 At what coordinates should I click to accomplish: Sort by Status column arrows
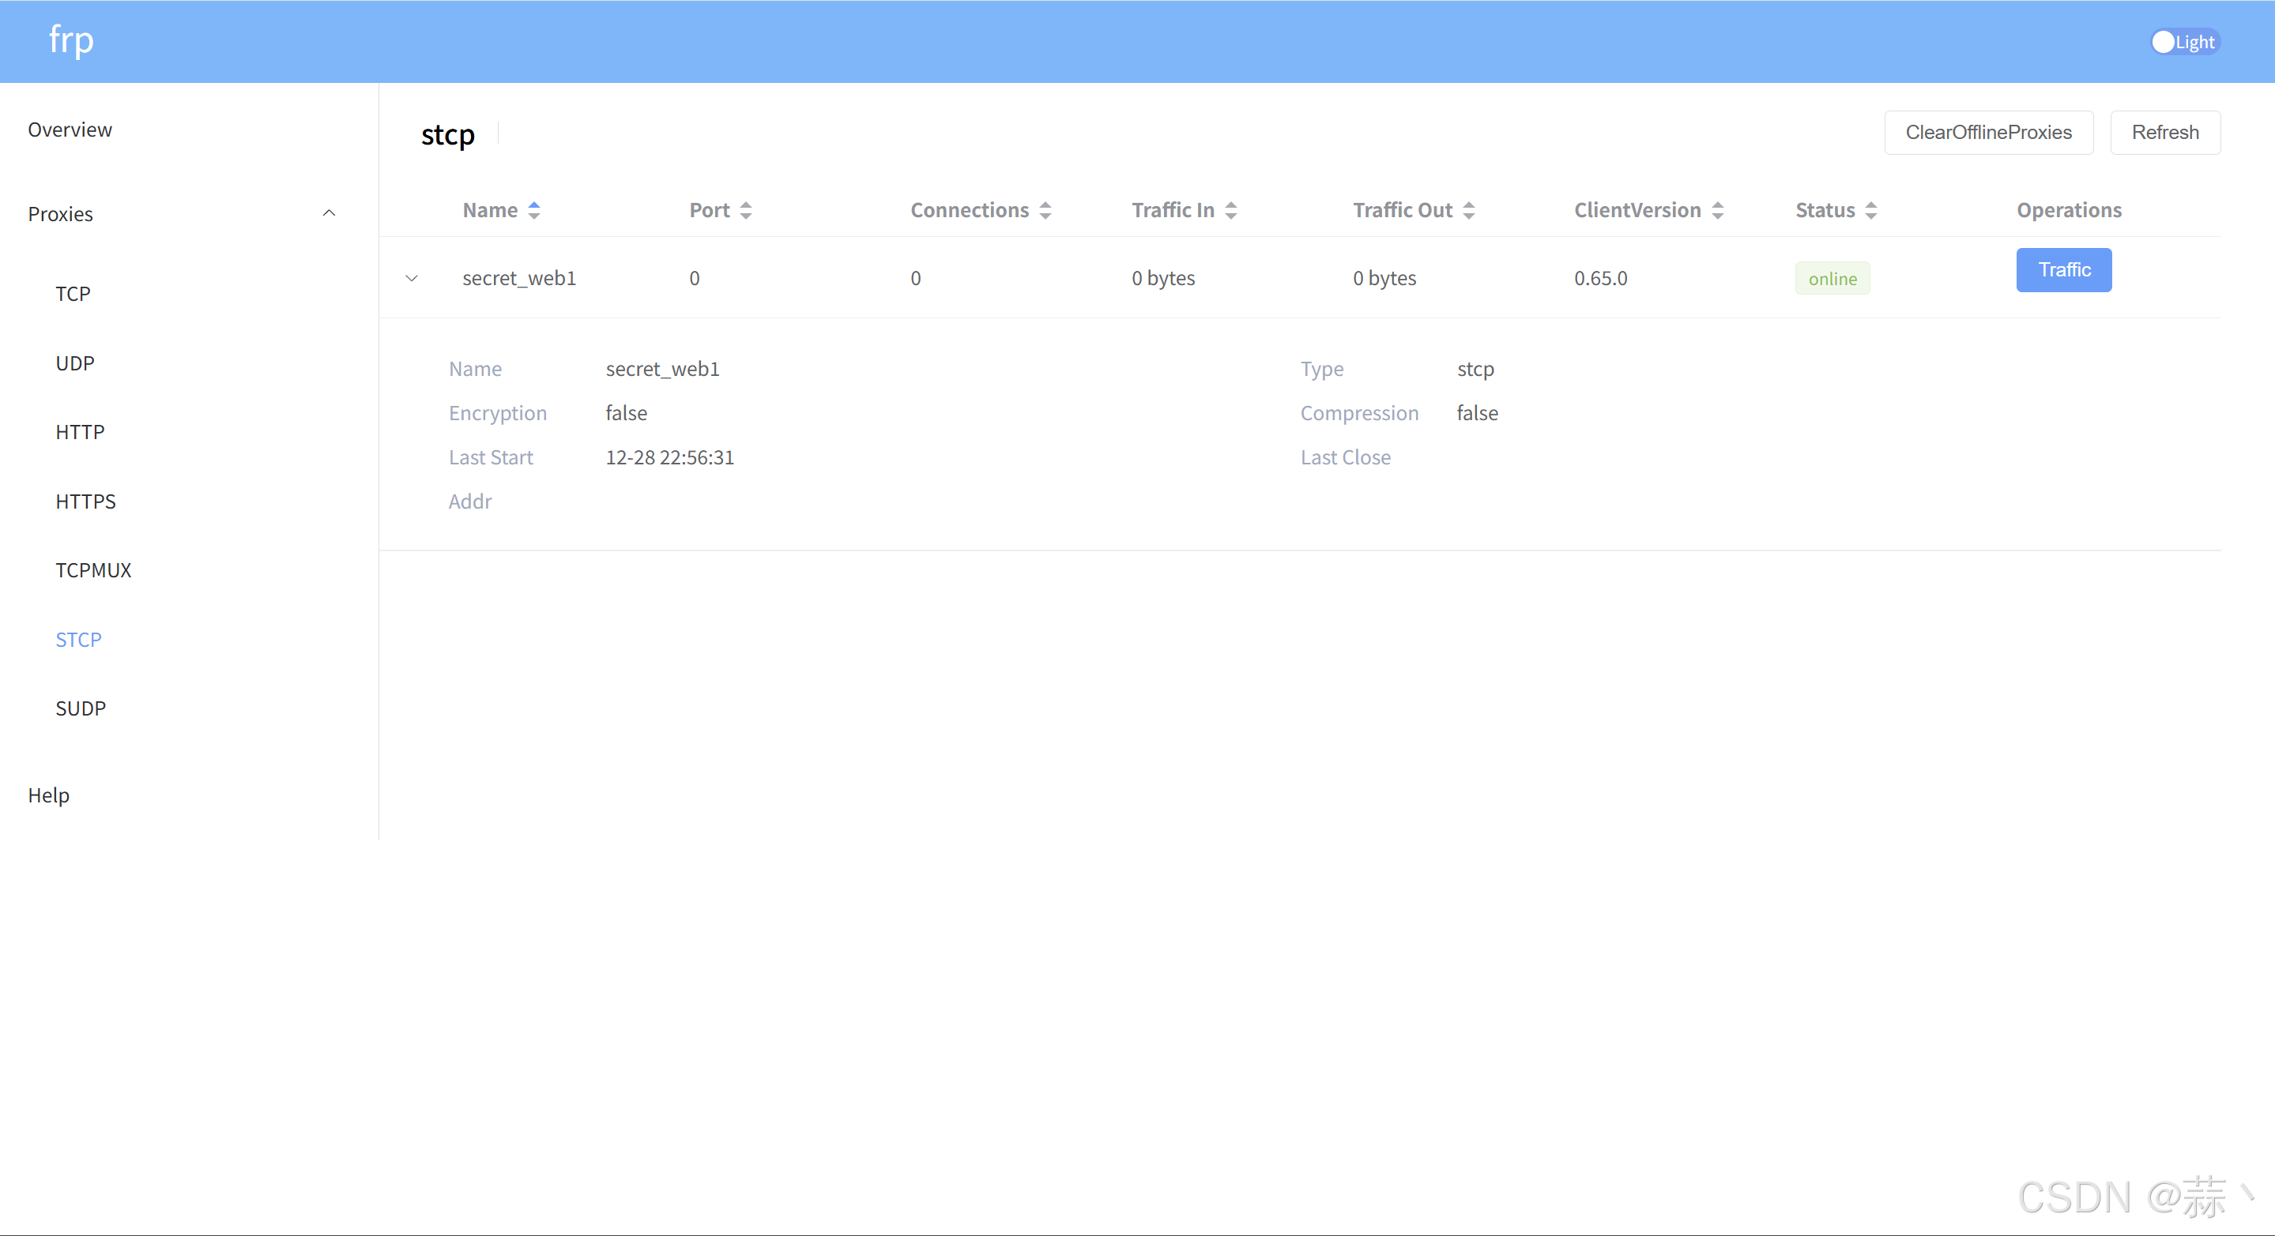pyautogui.click(x=1870, y=210)
